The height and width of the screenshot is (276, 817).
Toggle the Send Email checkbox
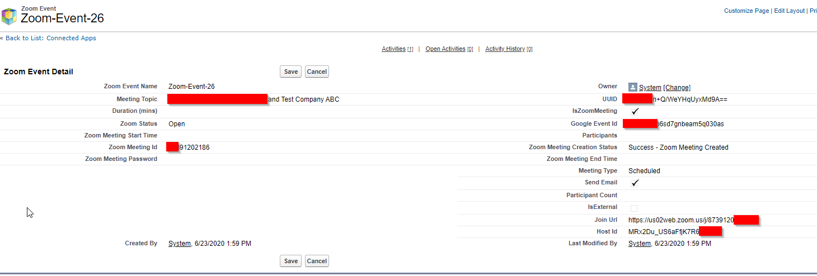click(635, 183)
